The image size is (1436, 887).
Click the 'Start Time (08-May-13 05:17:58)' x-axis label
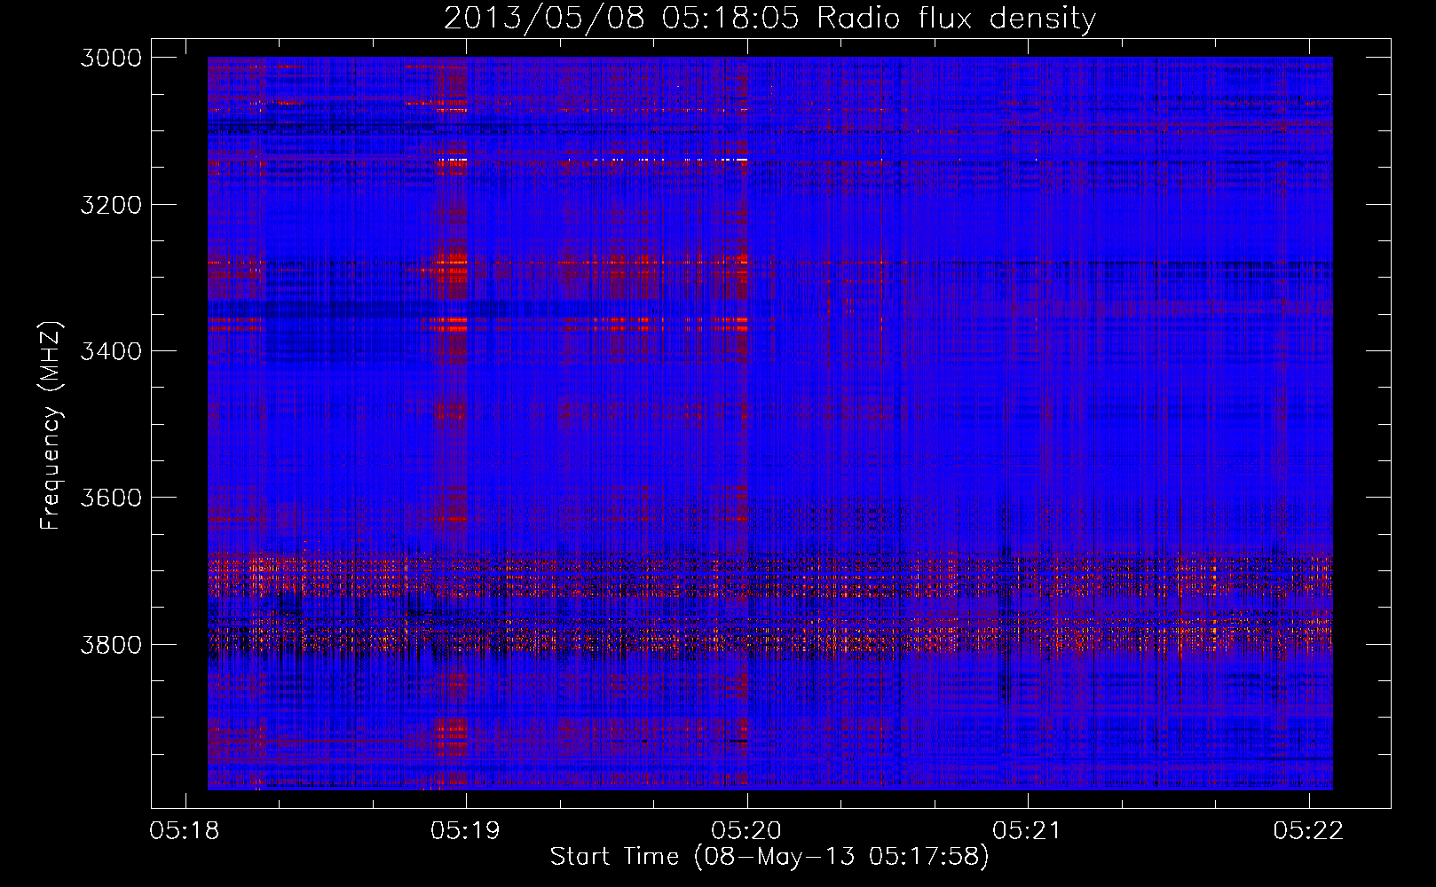[769, 857]
